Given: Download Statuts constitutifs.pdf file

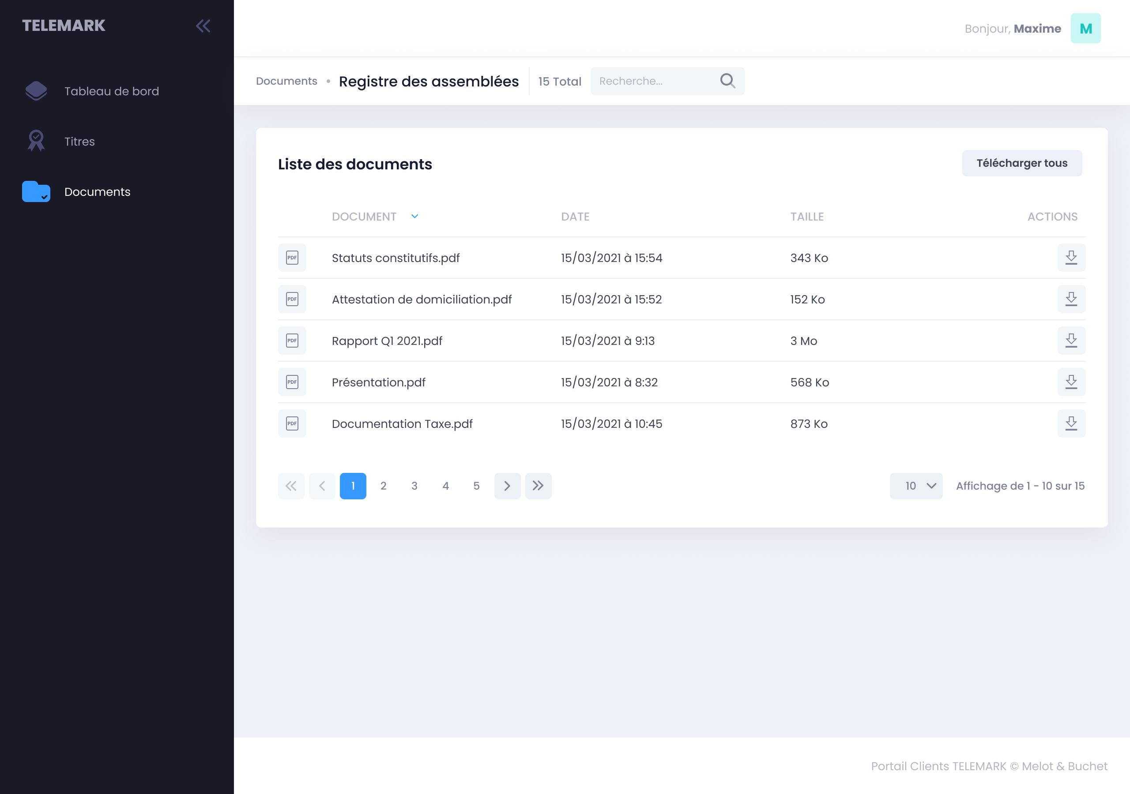Looking at the screenshot, I should tap(1071, 258).
